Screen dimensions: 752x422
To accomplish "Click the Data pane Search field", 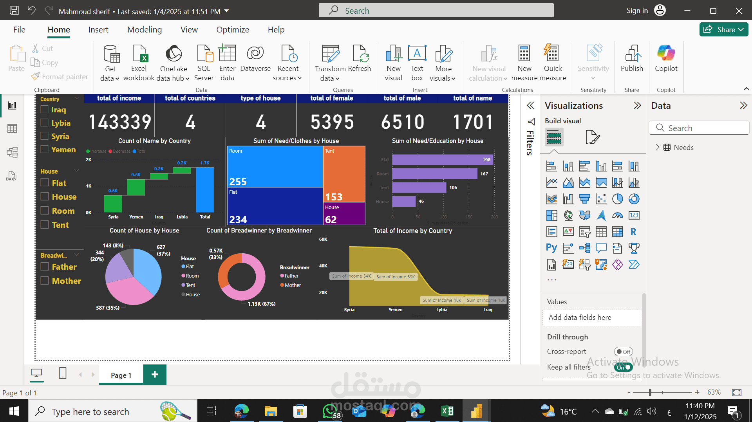I will coord(699,128).
